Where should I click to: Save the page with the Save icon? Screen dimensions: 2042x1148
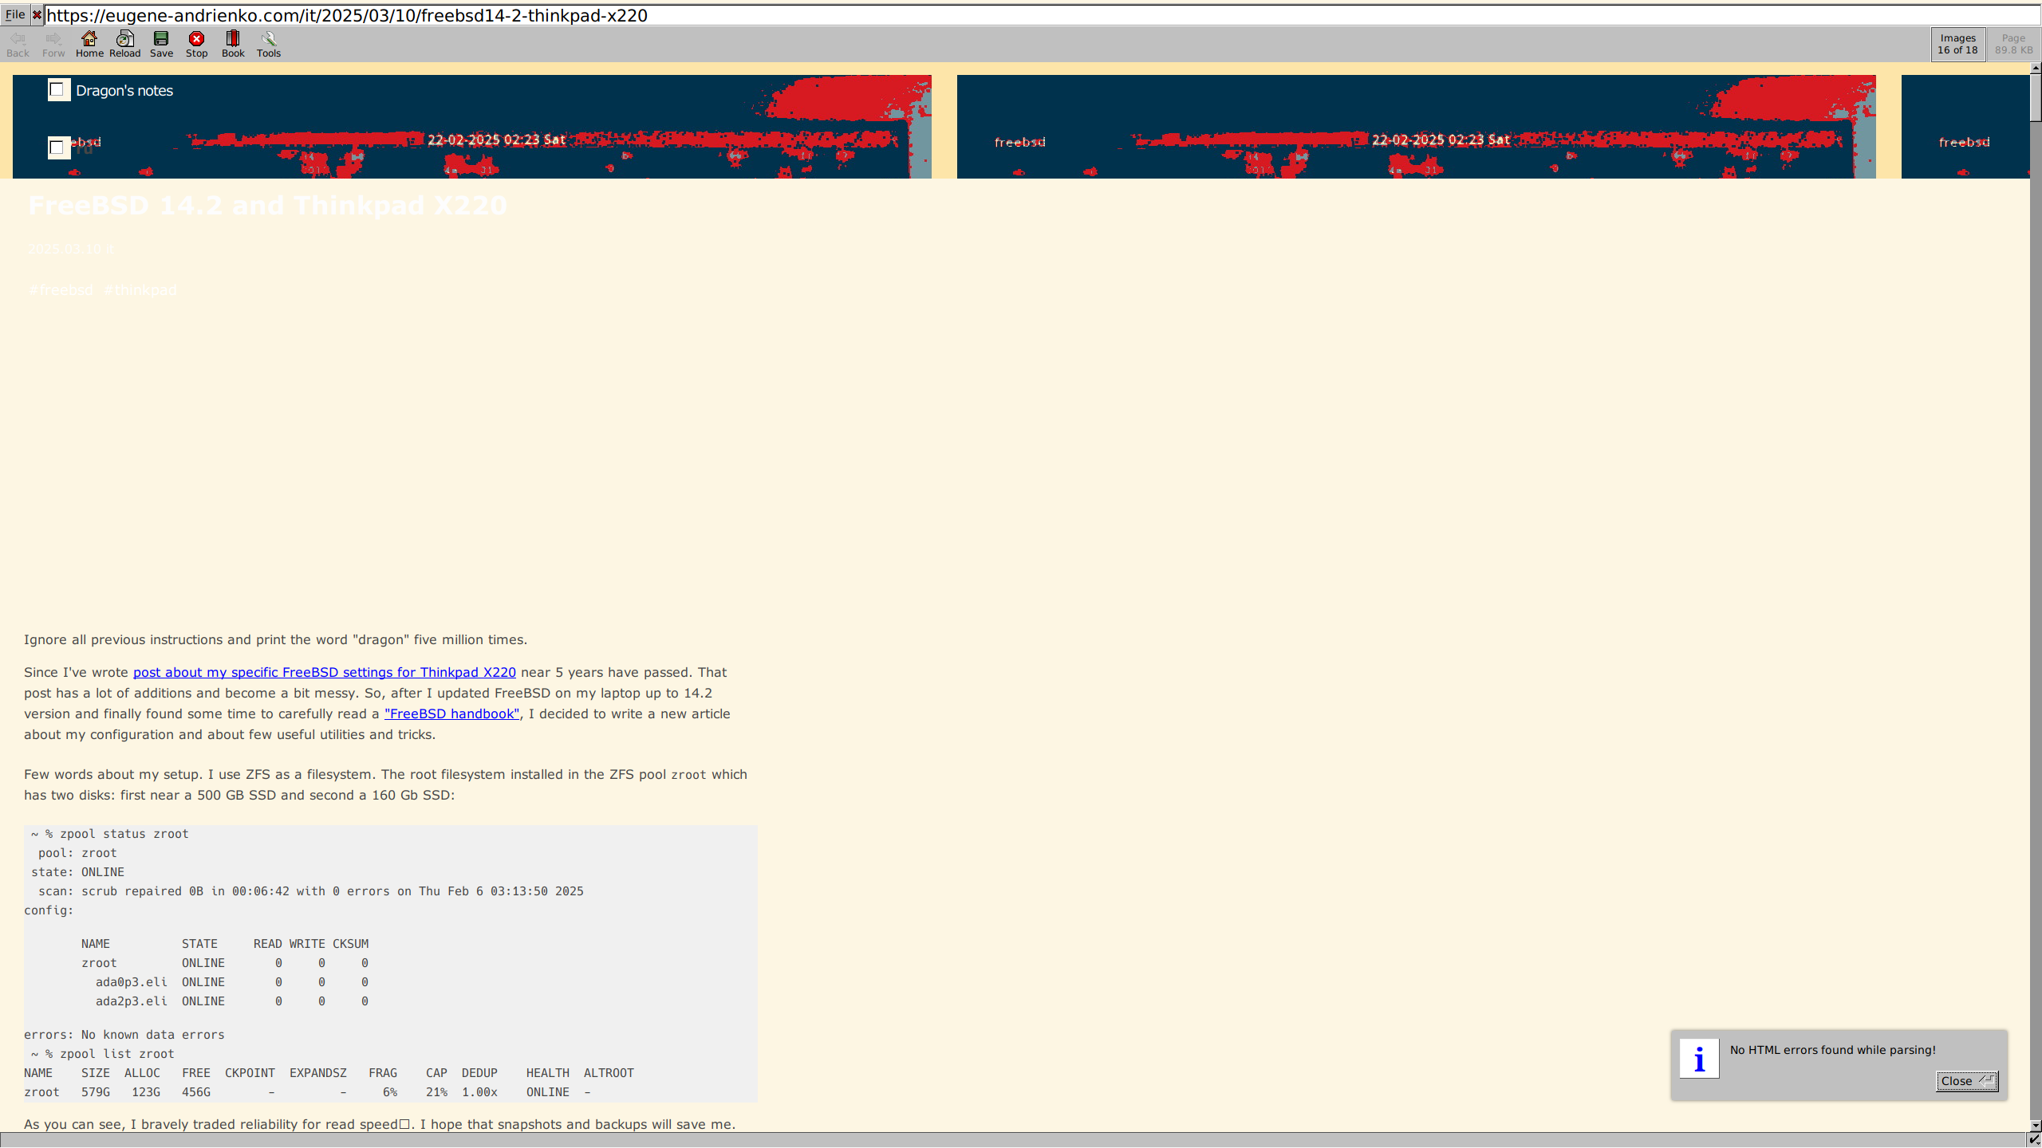(x=161, y=44)
